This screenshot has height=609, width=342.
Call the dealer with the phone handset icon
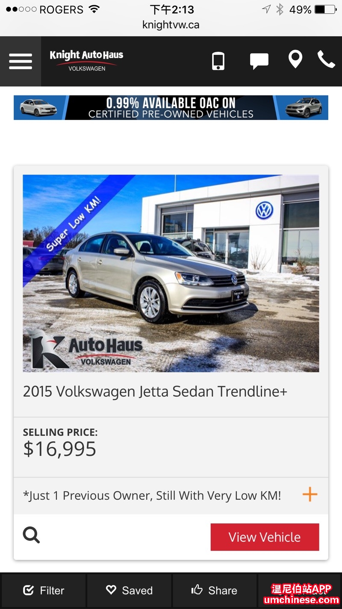click(326, 59)
